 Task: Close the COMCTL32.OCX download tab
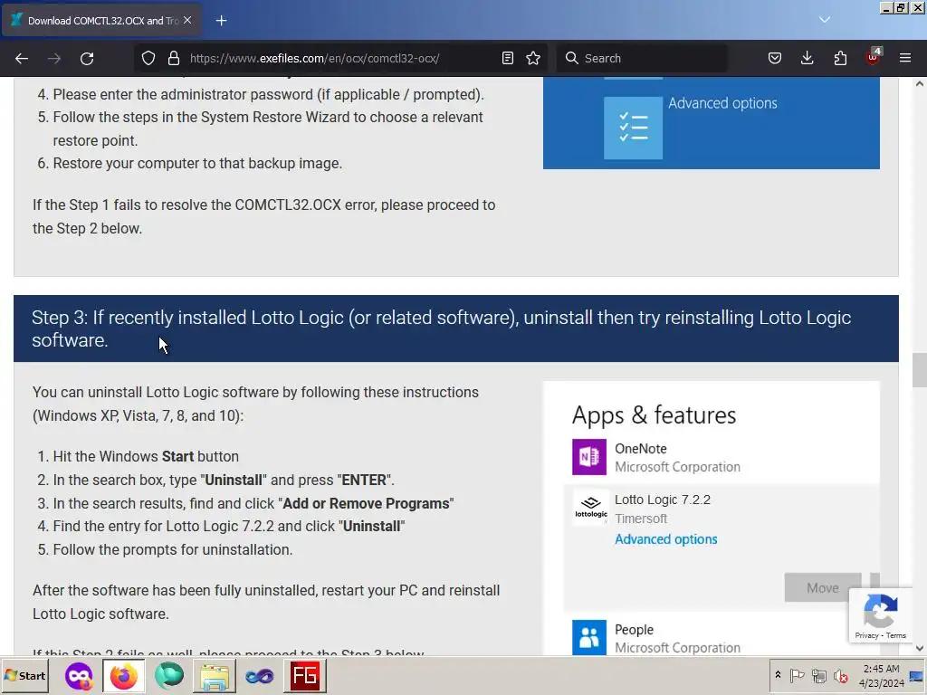(x=187, y=20)
